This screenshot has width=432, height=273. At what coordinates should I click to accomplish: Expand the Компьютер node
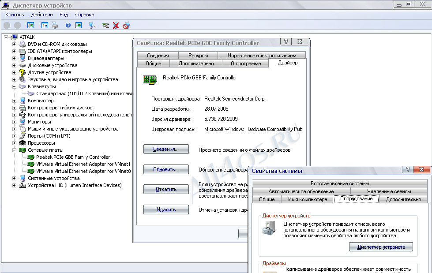tap(14, 101)
